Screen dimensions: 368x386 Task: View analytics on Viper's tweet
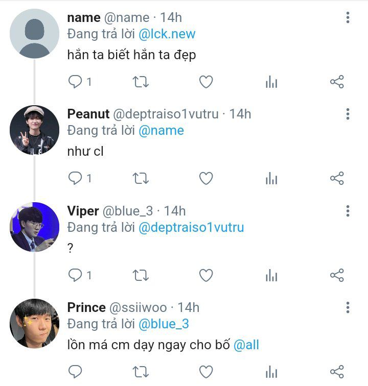point(271,276)
